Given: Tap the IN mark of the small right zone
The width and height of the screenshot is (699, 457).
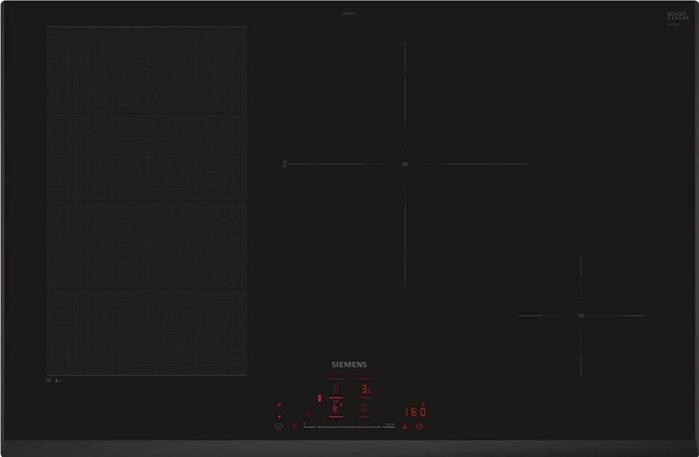Looking at the screenshot, I should (x=581, y=316).
